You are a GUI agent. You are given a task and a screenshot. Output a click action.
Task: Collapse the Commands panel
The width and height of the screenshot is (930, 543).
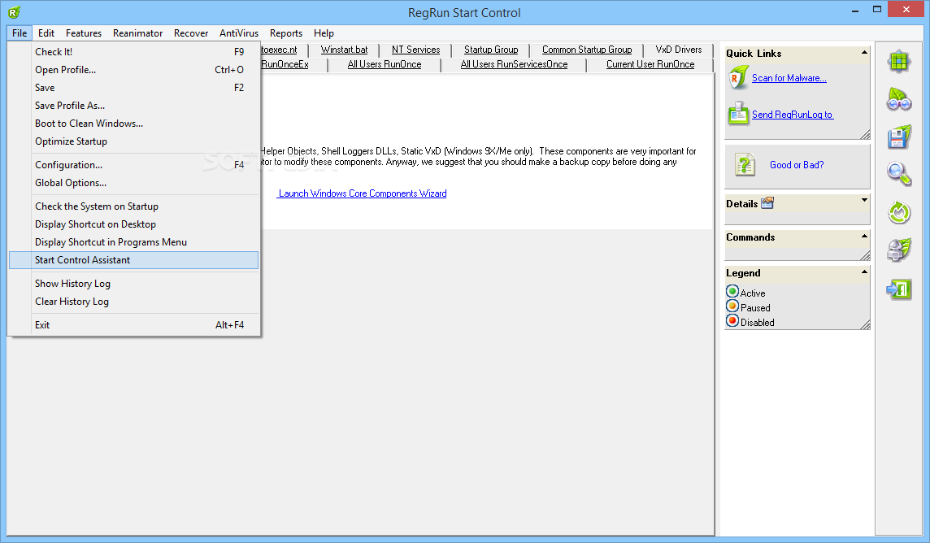(864, 236)
